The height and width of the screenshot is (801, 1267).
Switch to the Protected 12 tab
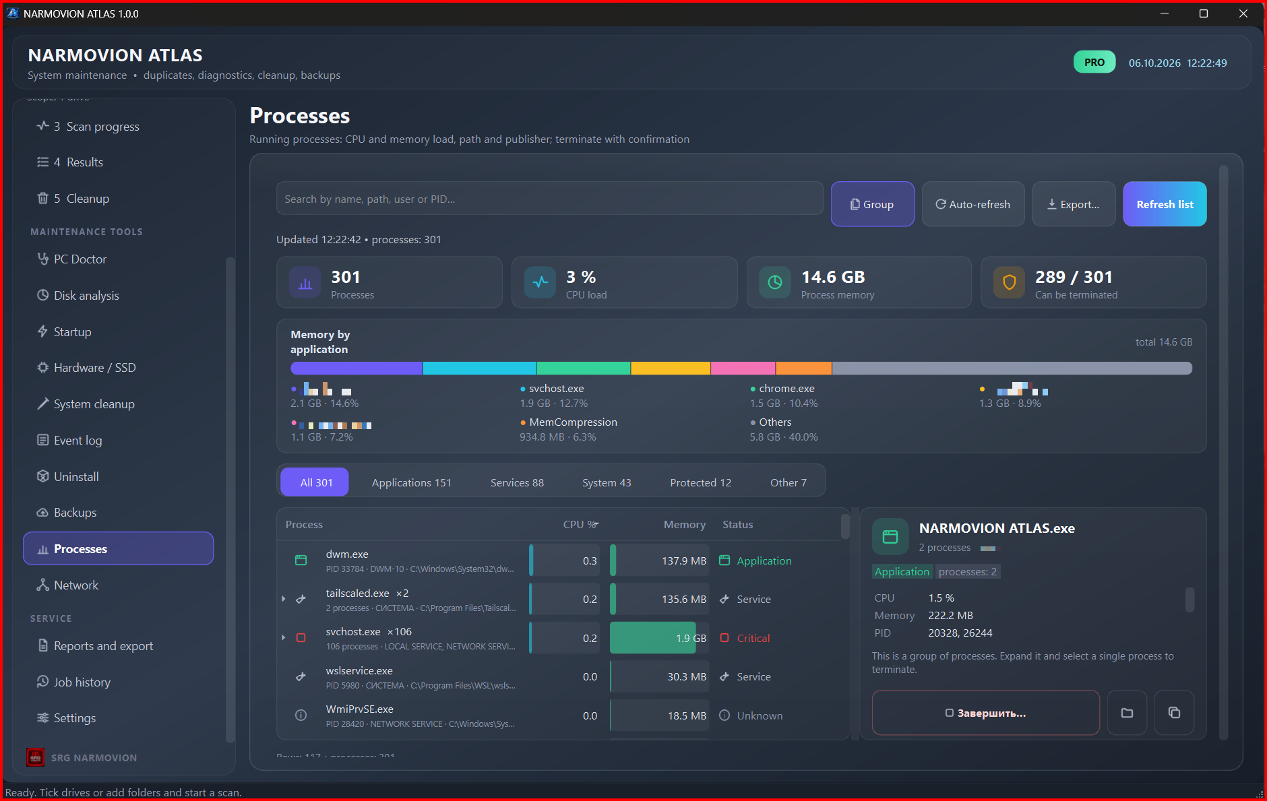(700, 482)
